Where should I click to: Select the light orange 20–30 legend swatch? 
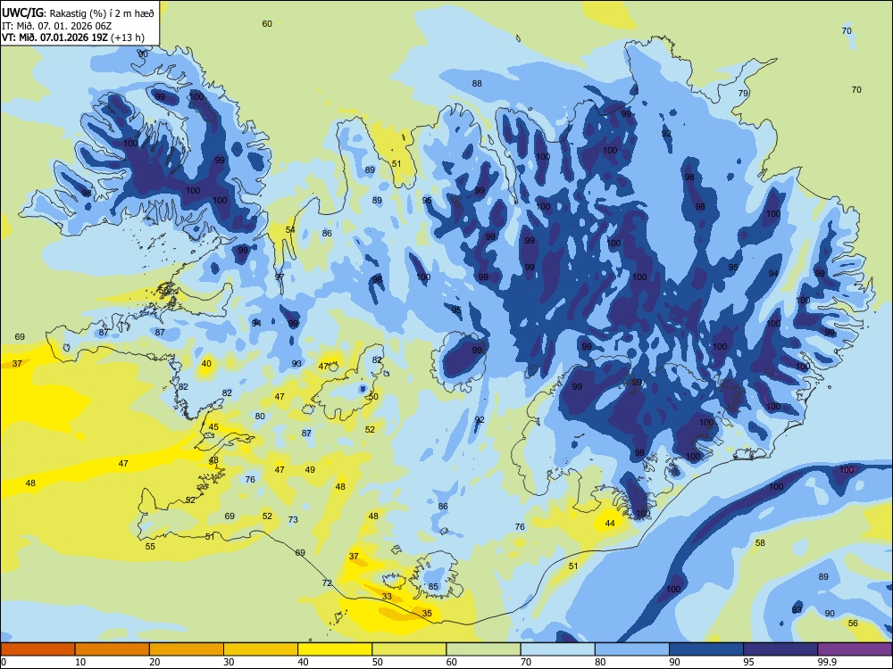click(x=187, y=649)
